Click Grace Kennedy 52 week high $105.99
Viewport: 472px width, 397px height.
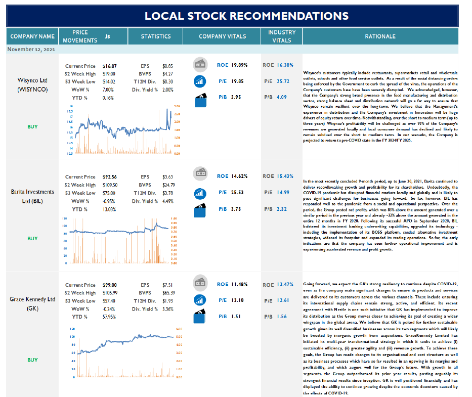pyautogui.click(x=110, y=292)
